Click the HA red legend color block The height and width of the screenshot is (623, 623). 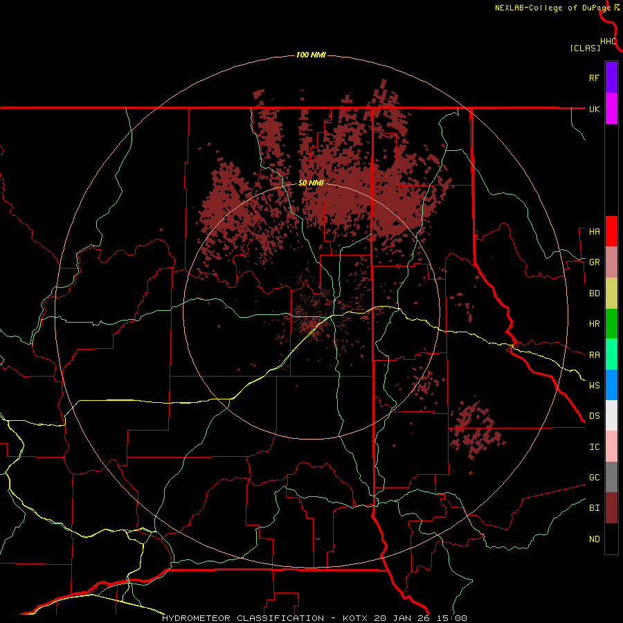[x=611, y=231]
